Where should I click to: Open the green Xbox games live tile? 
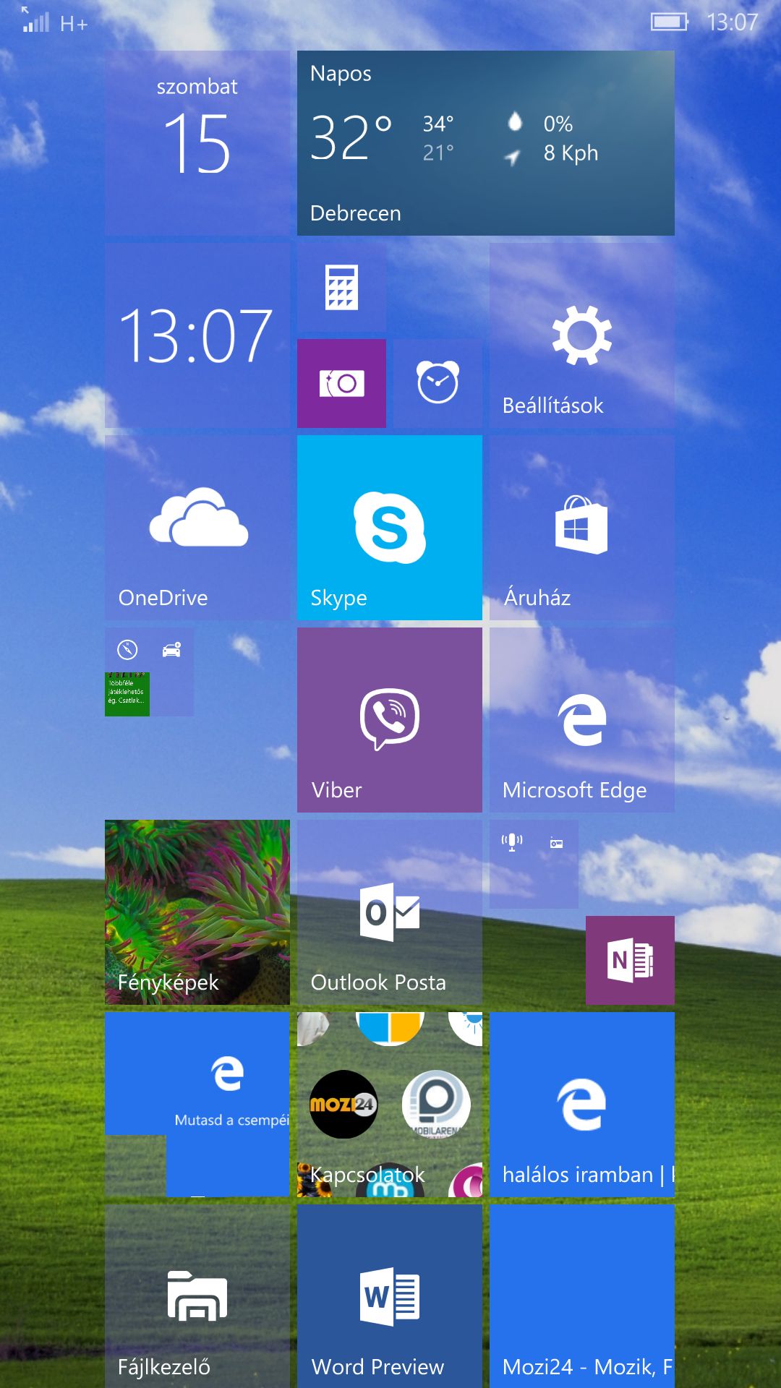pyautogui.click(x=127, y=694)
